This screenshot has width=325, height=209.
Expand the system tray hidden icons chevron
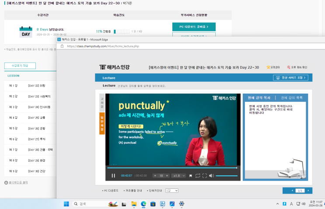point(277,204)
